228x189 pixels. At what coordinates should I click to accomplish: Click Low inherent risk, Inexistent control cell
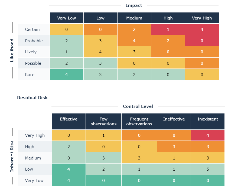point(208,169)
